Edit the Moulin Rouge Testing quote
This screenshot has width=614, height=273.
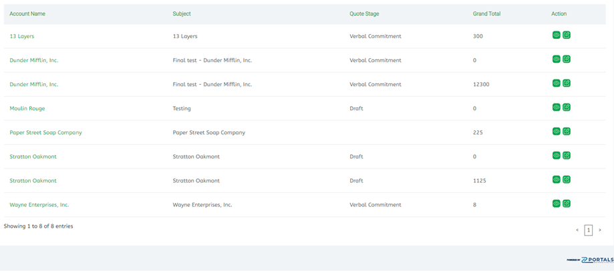click(x=567, y=107)
